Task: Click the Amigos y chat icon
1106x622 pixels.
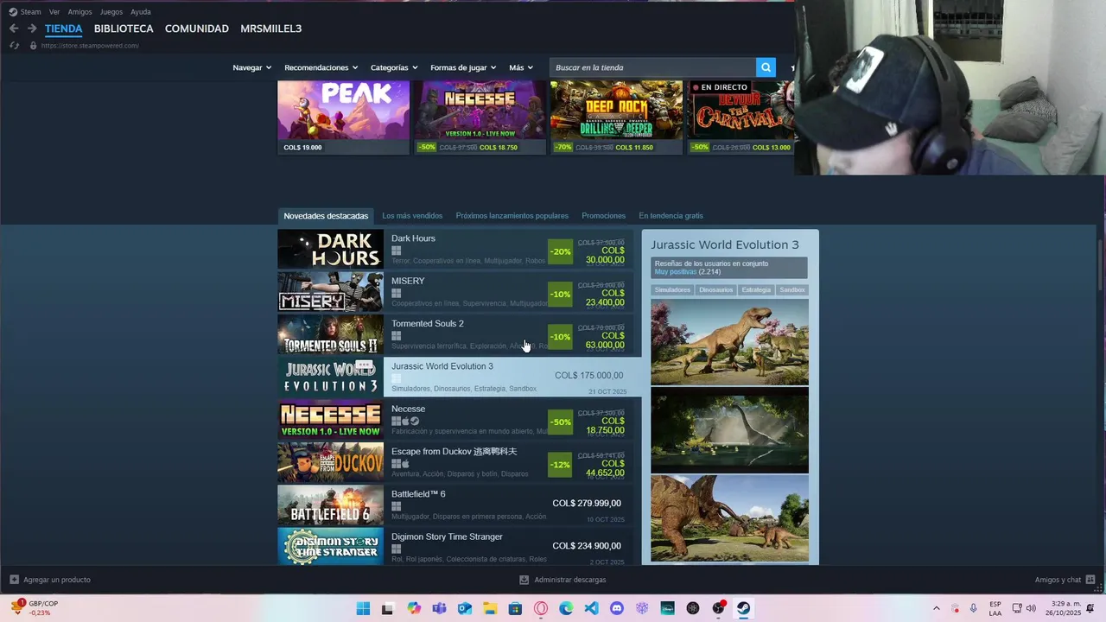Action: (1090, 580)
